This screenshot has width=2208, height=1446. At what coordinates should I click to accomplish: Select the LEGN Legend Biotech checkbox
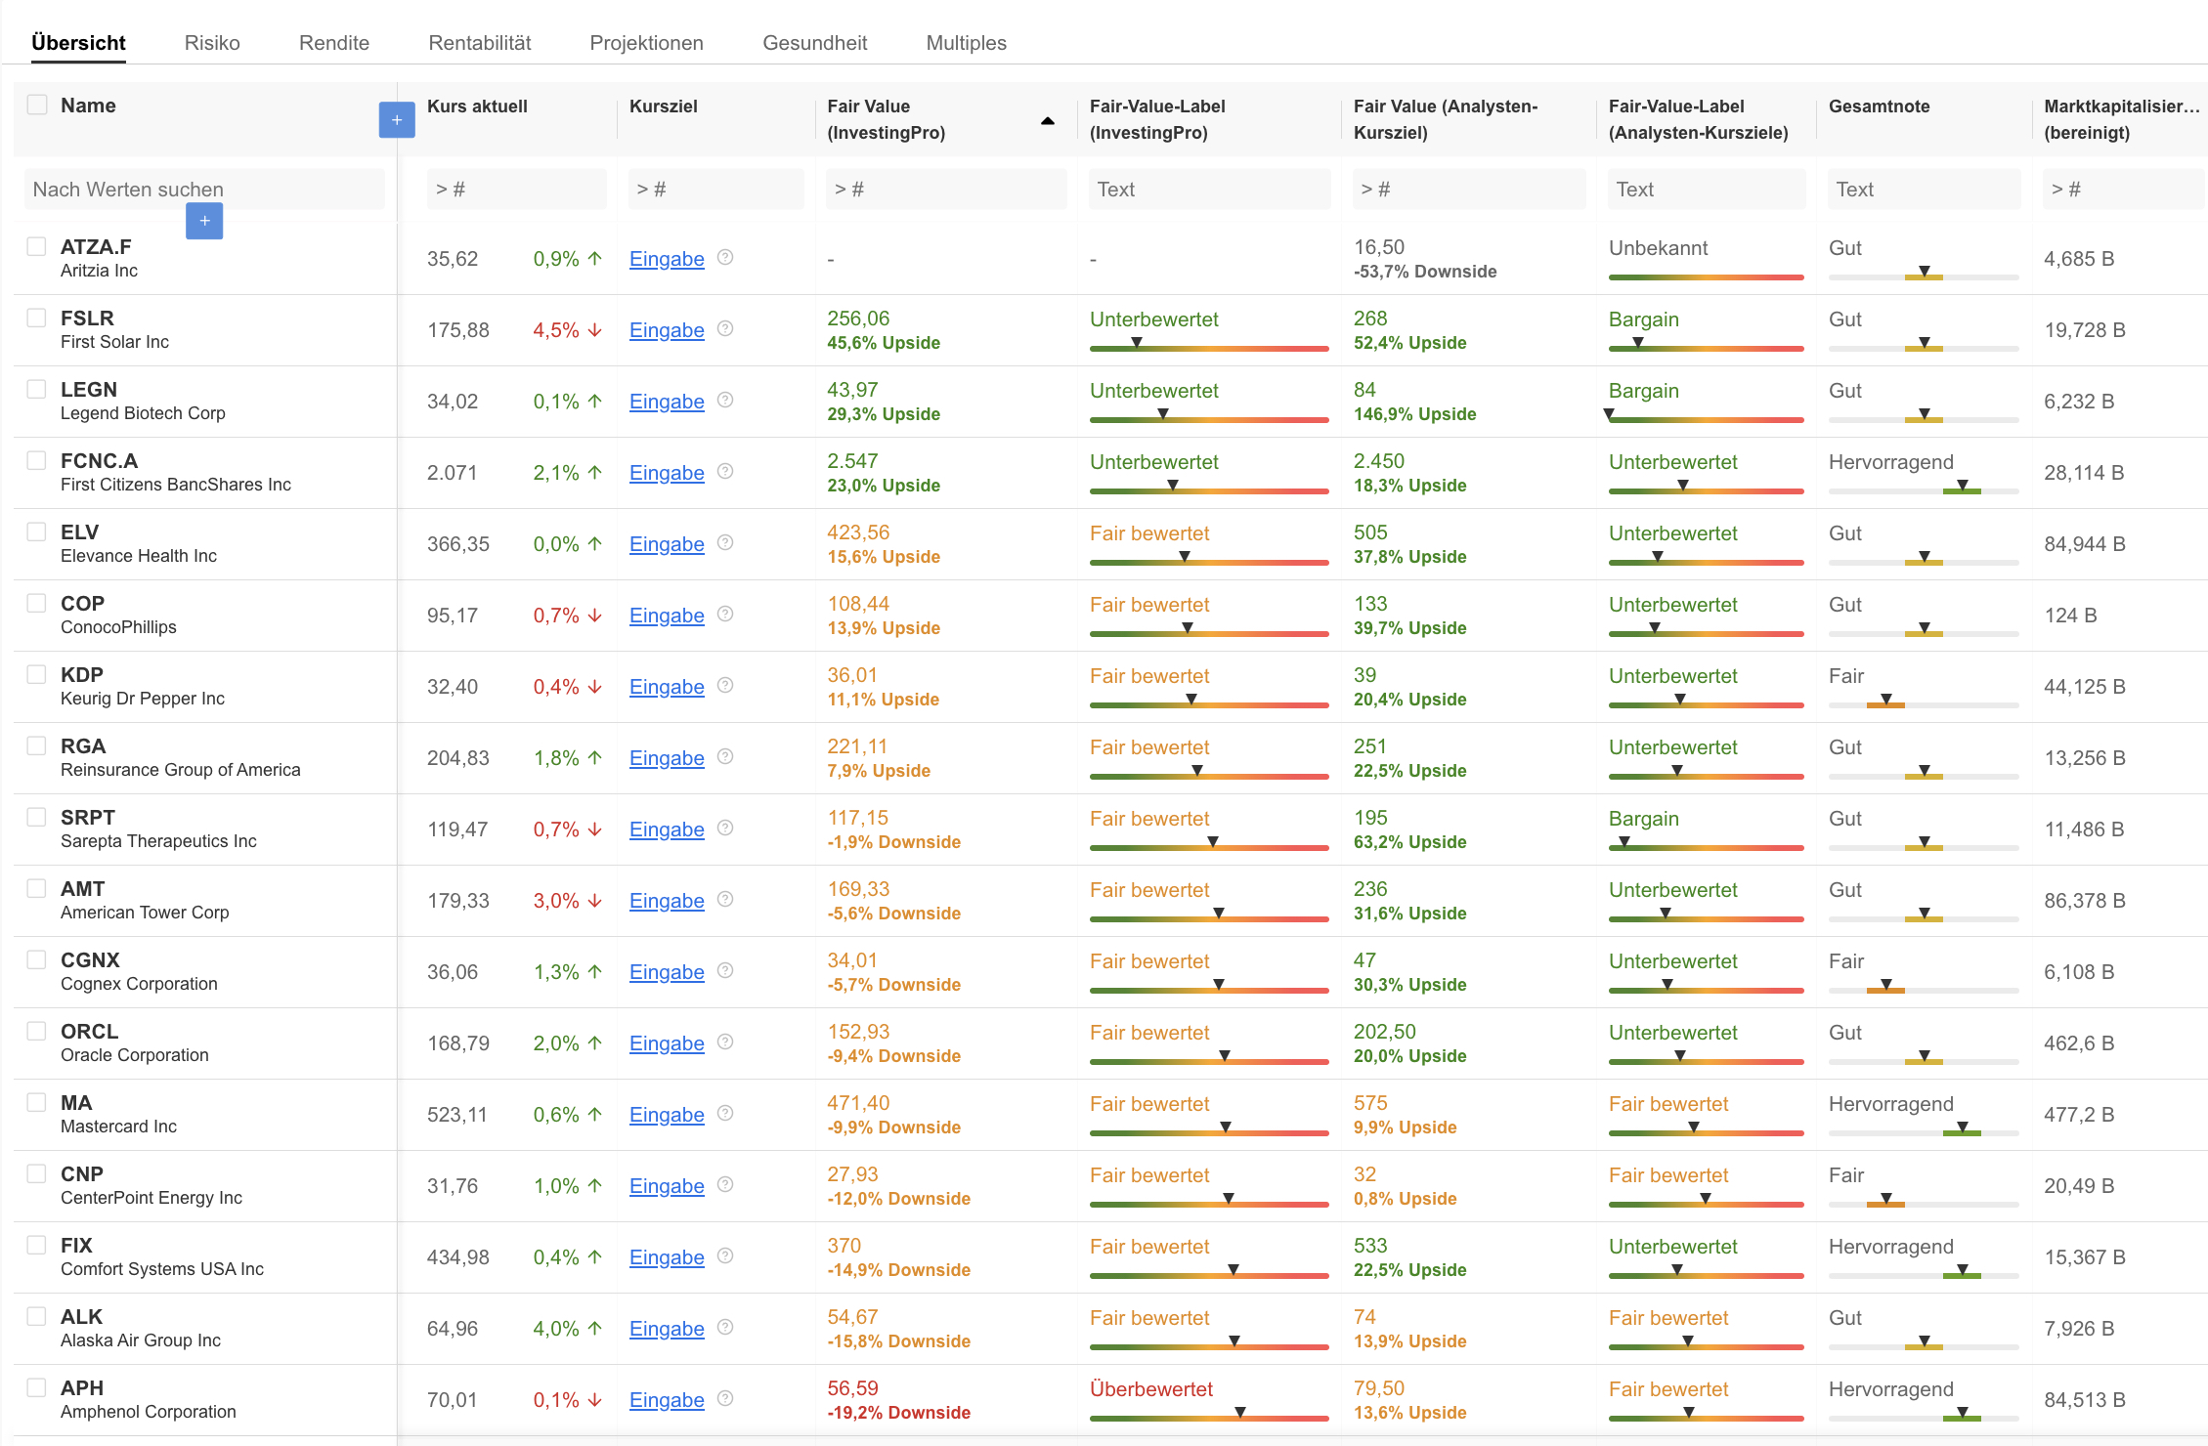[x=37, y=389]
